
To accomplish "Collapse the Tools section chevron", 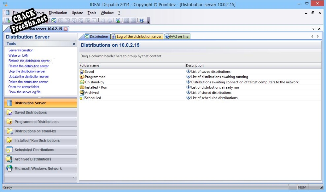I will pyautogui.click(x=74, y=44).
